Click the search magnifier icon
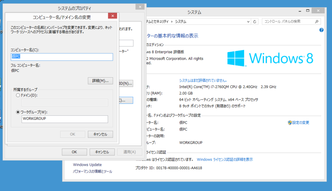Image resolution: width=332 pixels, height=191 pixels. [317, 21]
